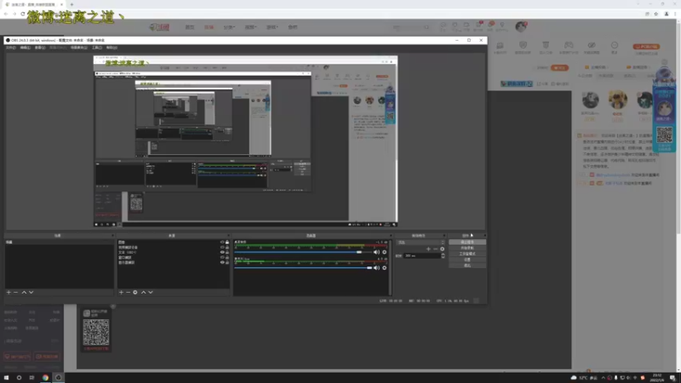
Task: Add a new scene with the plus icon
Action: click(x=9, y=292)
